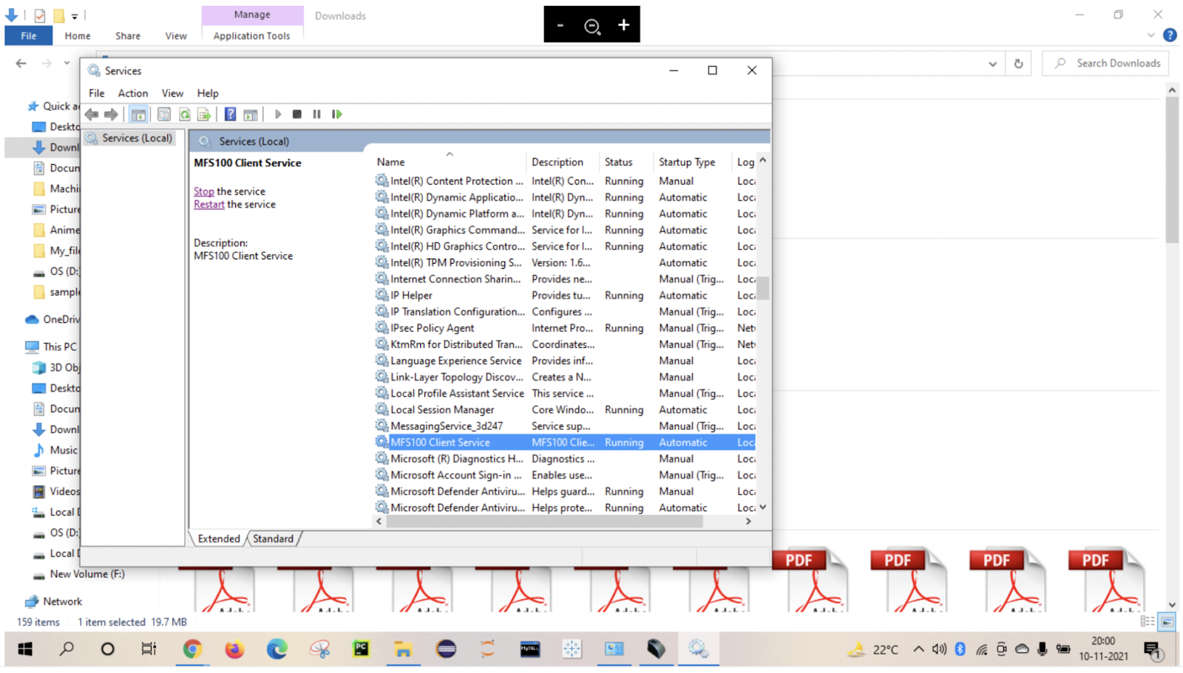Switch to the Standard tab
The image size is (1183, 673).
click(273, 539)
